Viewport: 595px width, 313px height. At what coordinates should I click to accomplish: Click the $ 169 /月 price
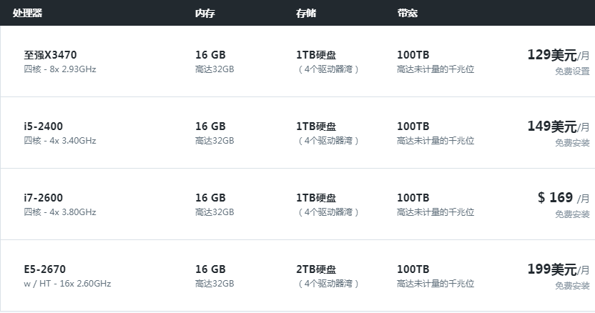pos(563,198)
